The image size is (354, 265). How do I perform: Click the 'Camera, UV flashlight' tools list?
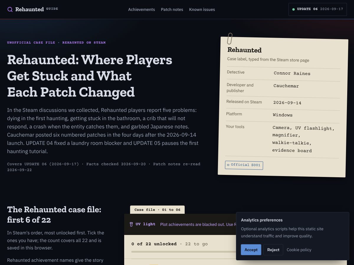click(303, 139)
